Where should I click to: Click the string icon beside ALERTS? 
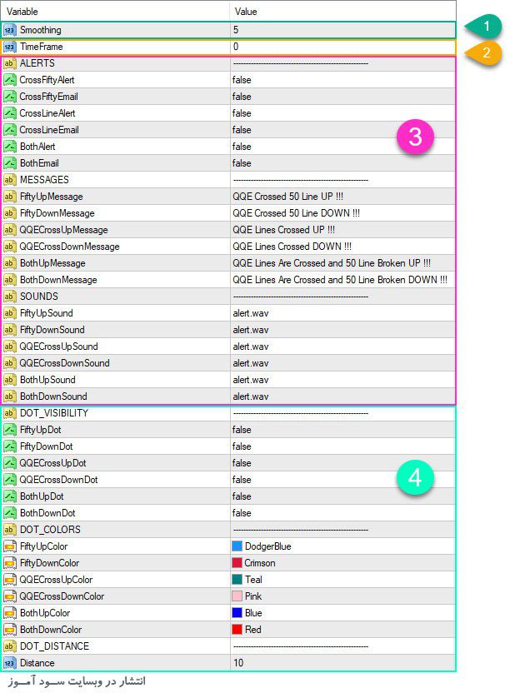[x=9, y=63]
